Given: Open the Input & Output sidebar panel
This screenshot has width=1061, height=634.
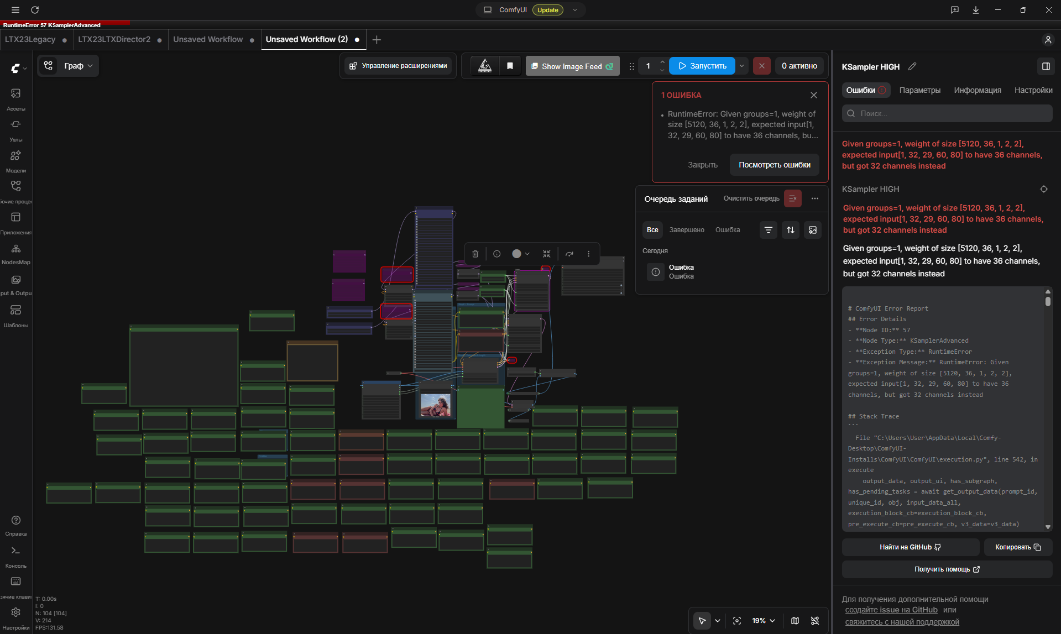Looking at the screenshot, I should [x=16, y=284].
